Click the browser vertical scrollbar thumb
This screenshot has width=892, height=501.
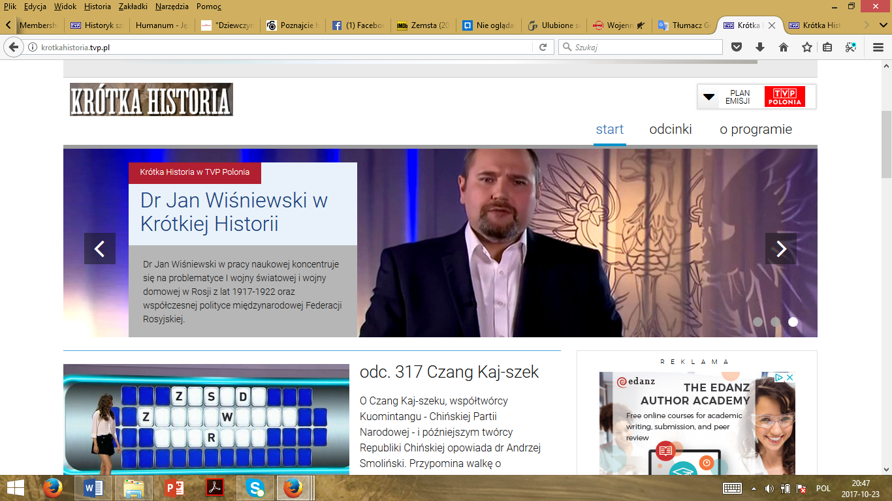click(x=886, y=145)
